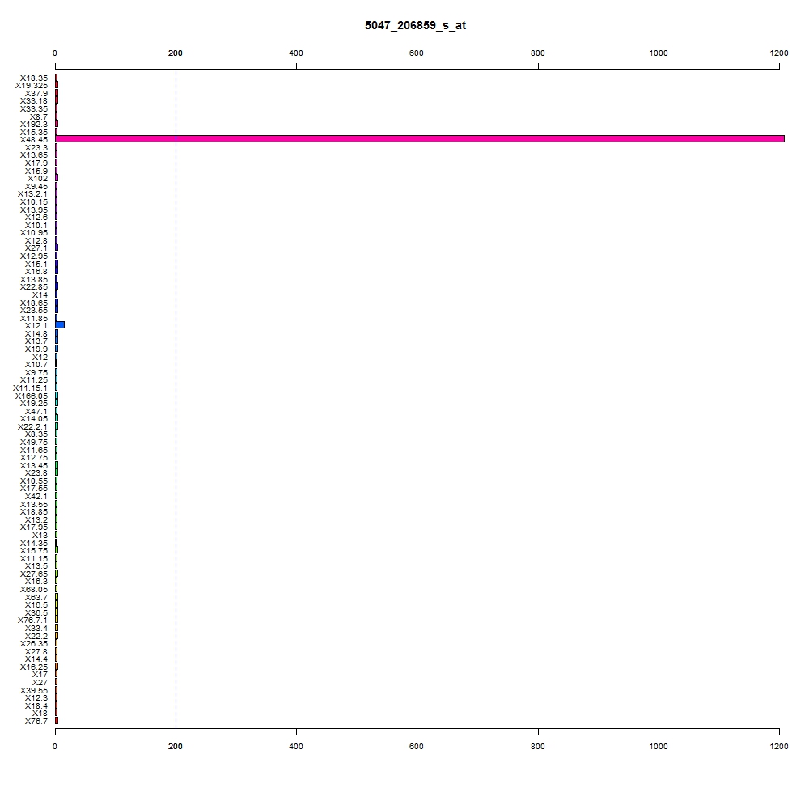
Task: Click the X18.4 label
Action: click(x=36, y=705)
